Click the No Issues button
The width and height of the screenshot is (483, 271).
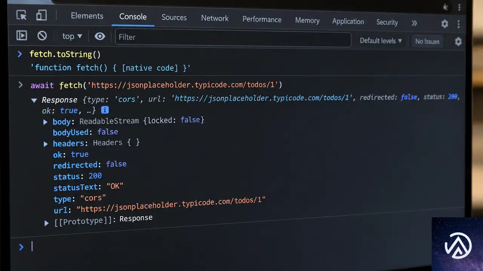click(427, 41)
